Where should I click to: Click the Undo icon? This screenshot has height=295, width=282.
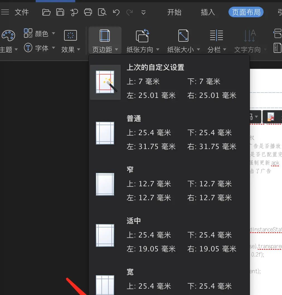[116, 12]
